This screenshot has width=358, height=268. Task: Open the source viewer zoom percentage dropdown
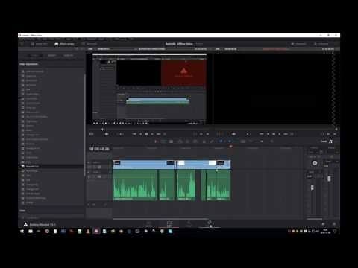click(x=90, y=49)
